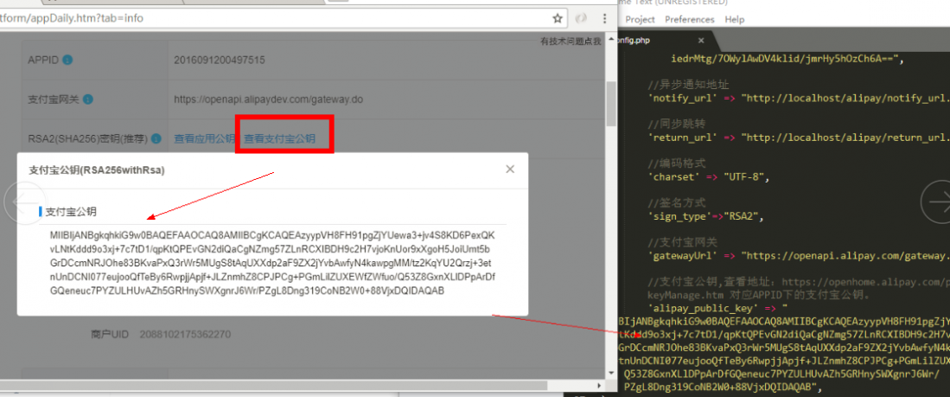Click the 'notify_url' code line in Sublime
950x397 pixels.
[799, 99]
